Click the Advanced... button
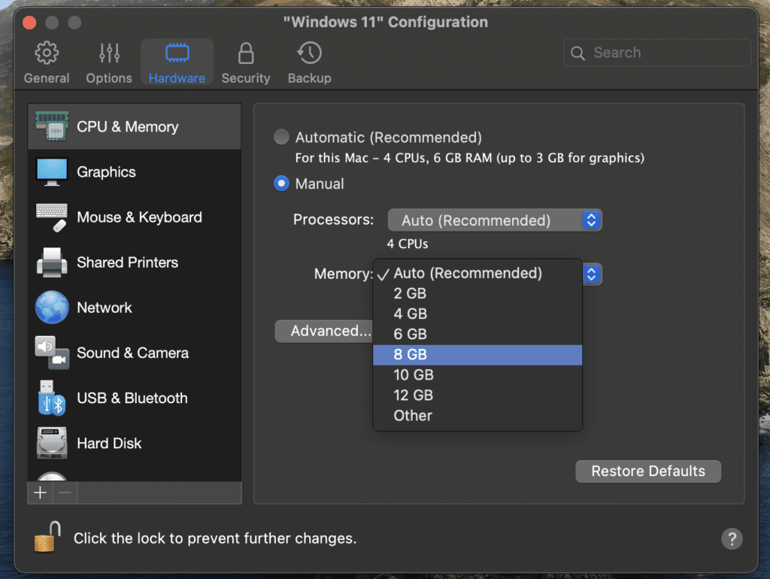 [x=325, y=331]
